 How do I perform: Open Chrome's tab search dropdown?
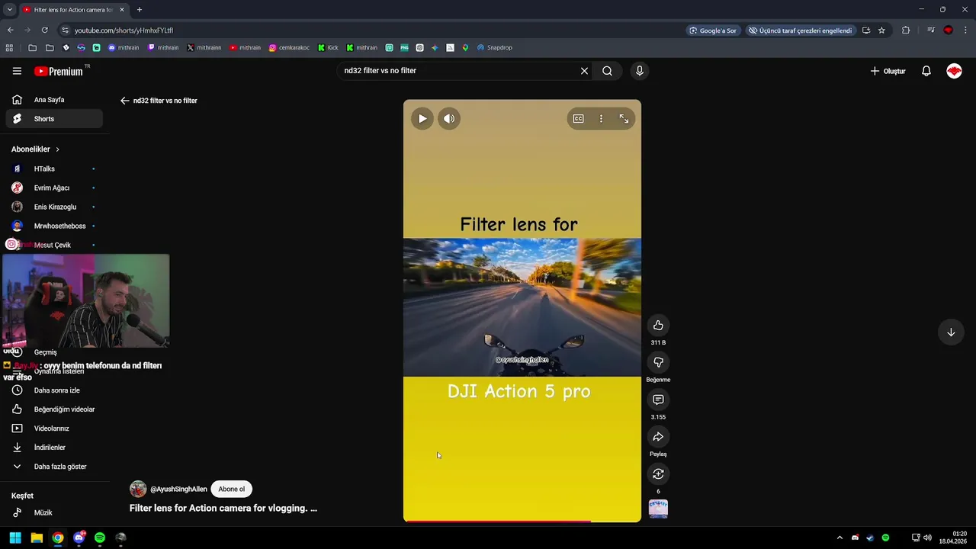(9, 9)
